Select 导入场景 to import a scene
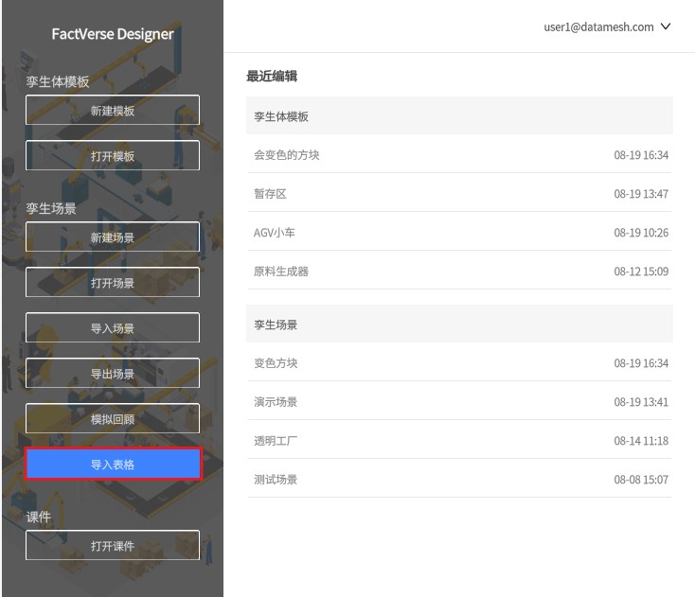 pos(113,328)
